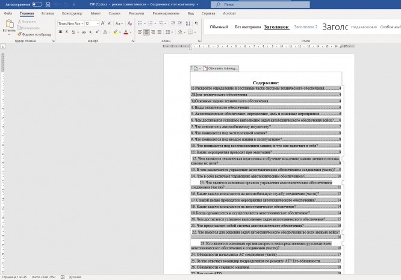Apply the Заголовок 2 style

pyautogui.click(x=306, y=27)
